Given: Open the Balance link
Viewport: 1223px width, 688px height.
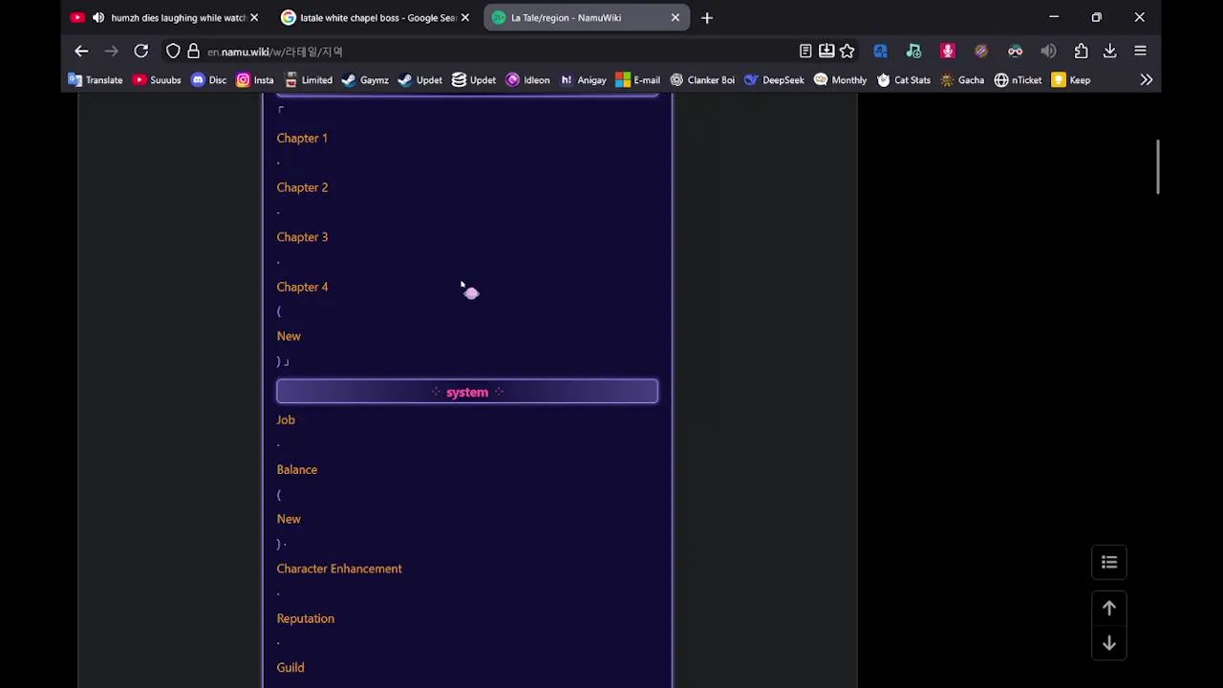Looking at the screenshot, I should point(297,470).
